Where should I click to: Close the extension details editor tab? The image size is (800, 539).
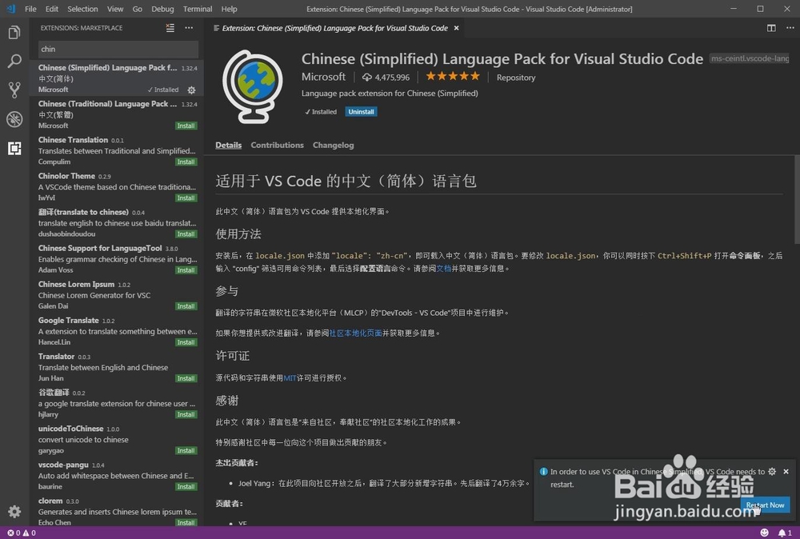click(x=457, y=28)
